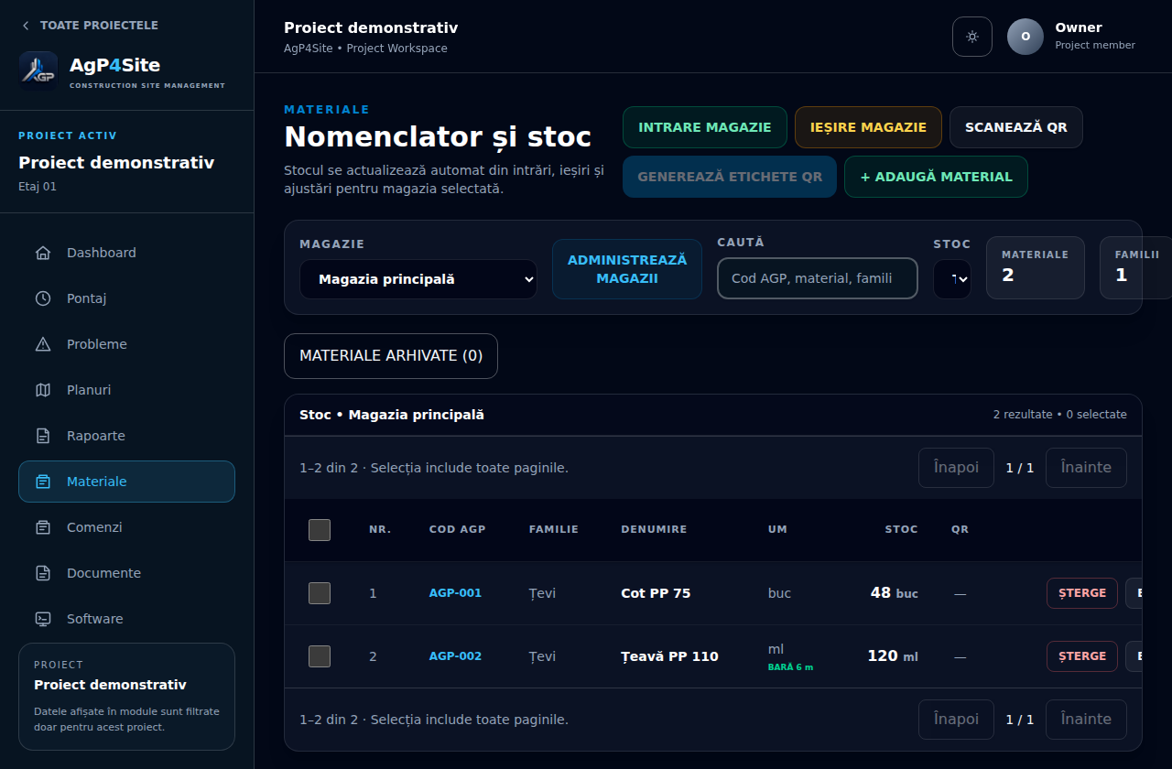Click the Owner user name
Viewport: 1172px width, 769px height.
[1079, 27]
